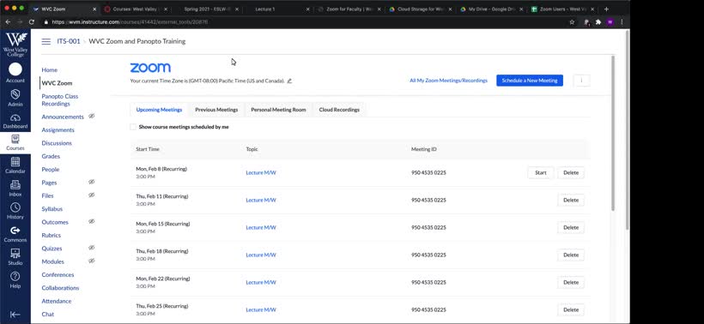Check Show course meetings scheduled by me
Image resolution: width=704 pixels, height=324 pixels.
click(133, 127)
